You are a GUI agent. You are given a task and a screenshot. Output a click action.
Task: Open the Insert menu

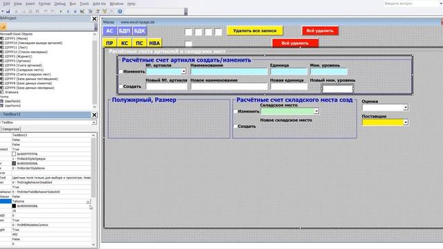(x=30, y=3)
